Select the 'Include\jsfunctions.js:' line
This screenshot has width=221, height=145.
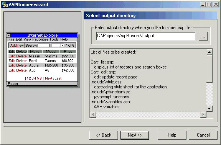110,92
